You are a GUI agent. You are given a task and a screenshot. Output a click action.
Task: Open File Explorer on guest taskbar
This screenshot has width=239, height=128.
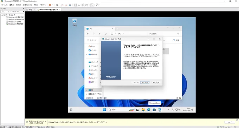143,110
